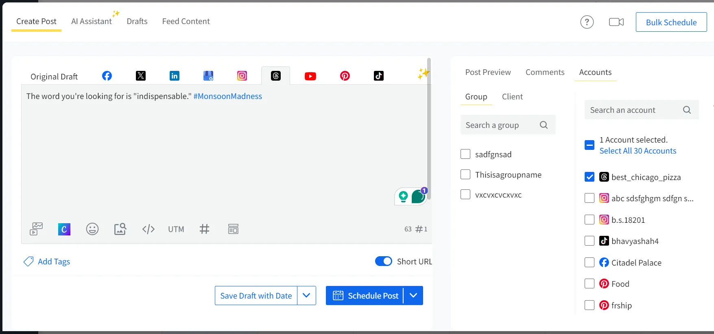Switch to the Feed Content tab
Image resolution: width=714 pixels, height=334 pixels.
click(x=186, y=22)
